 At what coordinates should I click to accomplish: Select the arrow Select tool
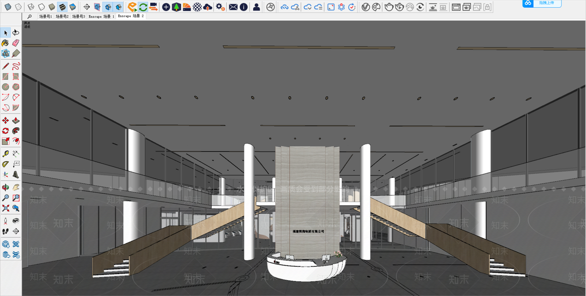[x=5, y=33]
